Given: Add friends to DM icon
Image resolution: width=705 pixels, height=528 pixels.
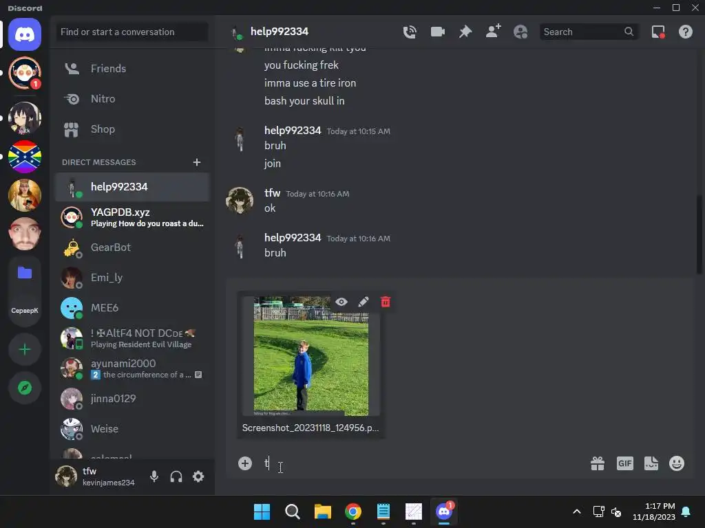Looking at the screenshot, I should point(493,32).
